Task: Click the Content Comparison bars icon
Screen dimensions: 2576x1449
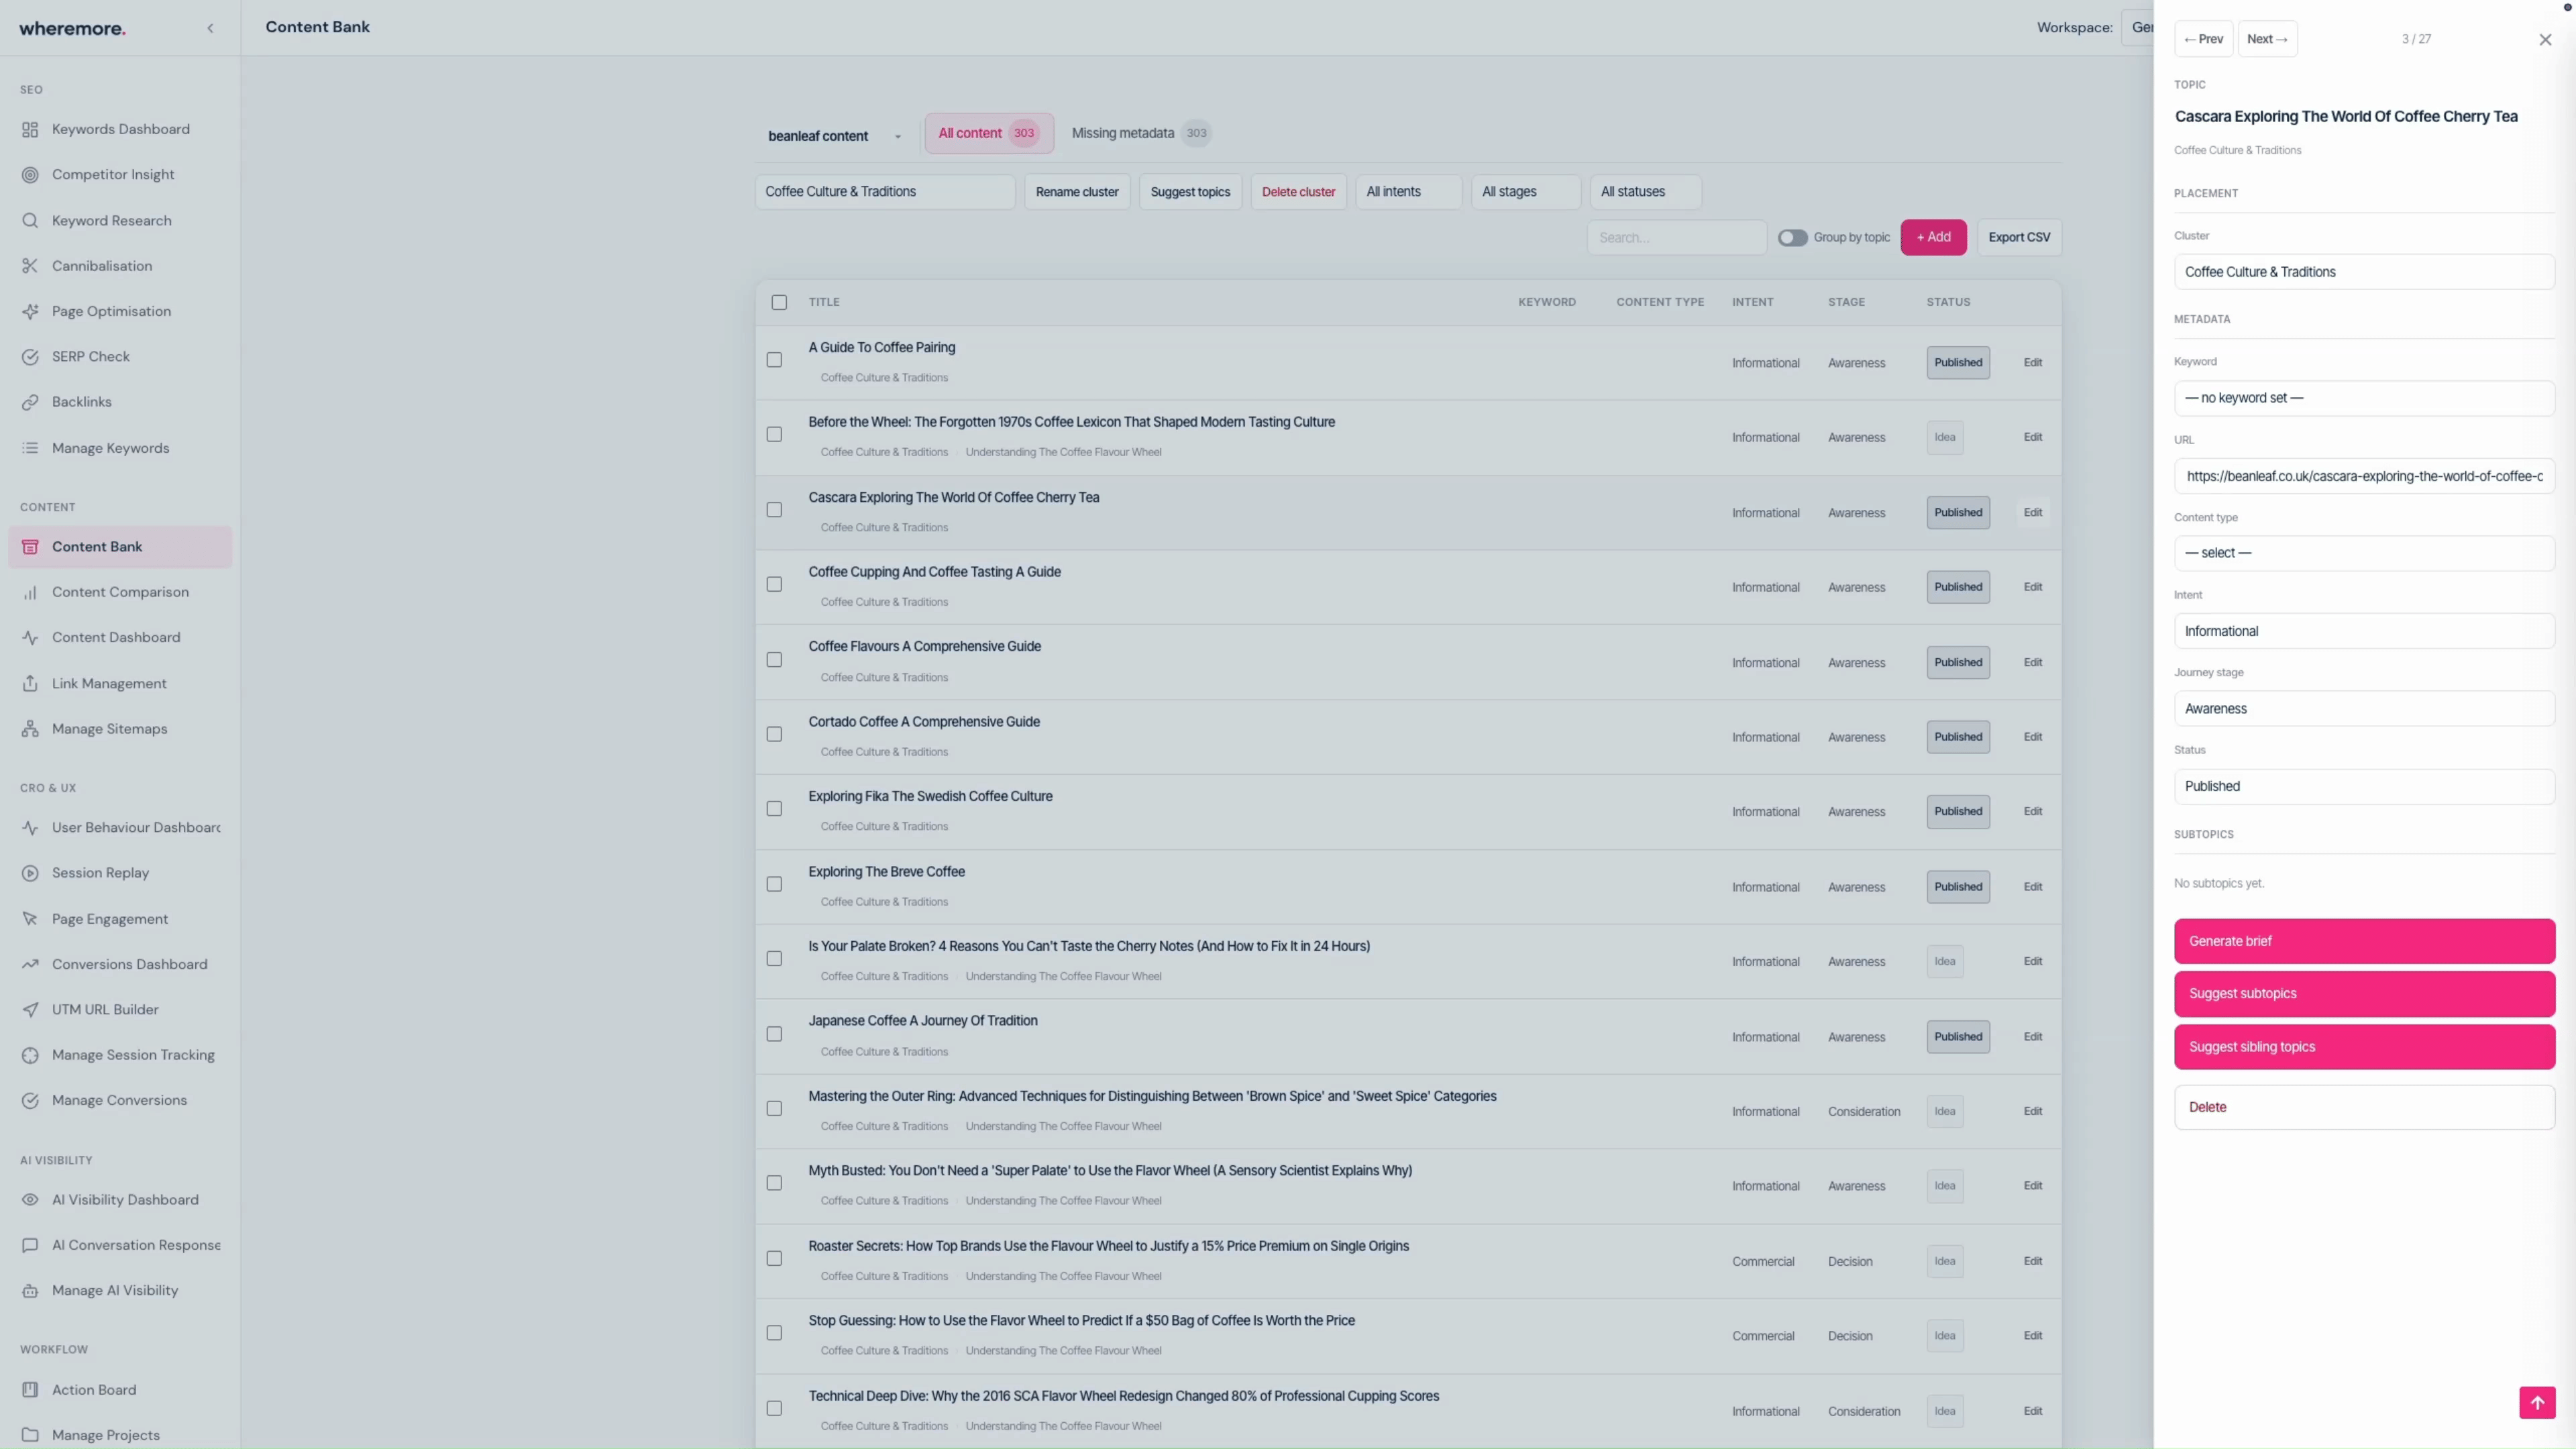Action: coord(30,591)
